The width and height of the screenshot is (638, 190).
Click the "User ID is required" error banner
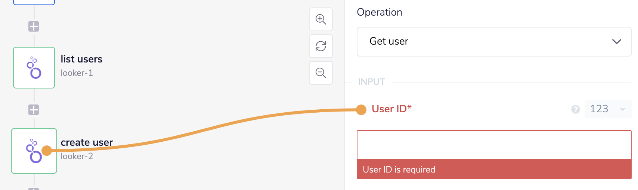tap(494, 170)
